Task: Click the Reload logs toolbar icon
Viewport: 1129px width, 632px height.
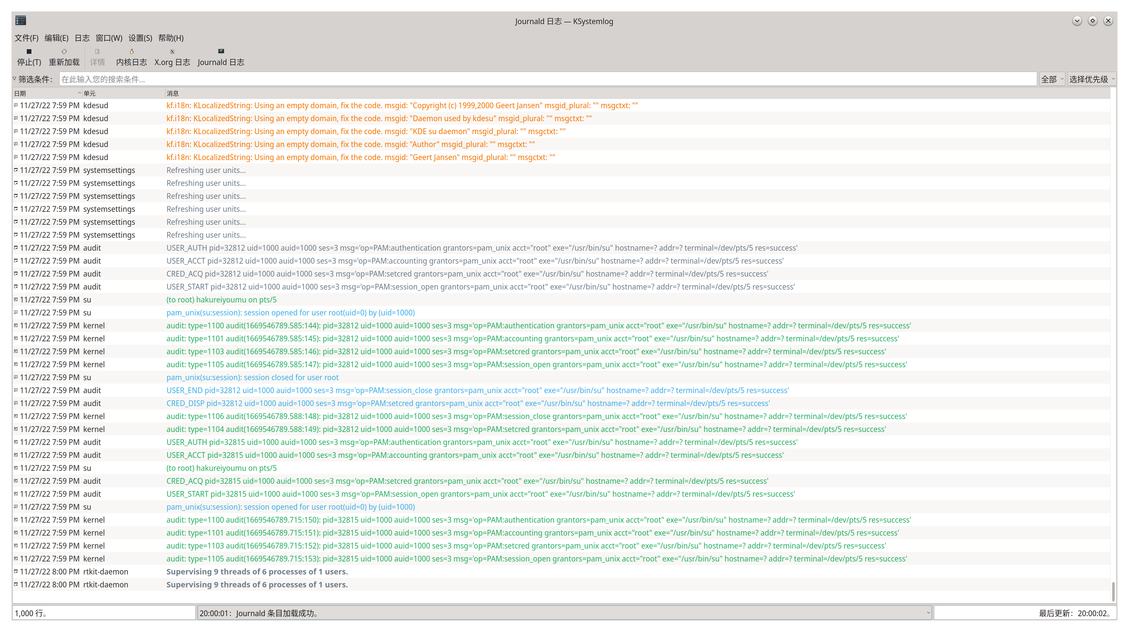Action: click(64, 52)
